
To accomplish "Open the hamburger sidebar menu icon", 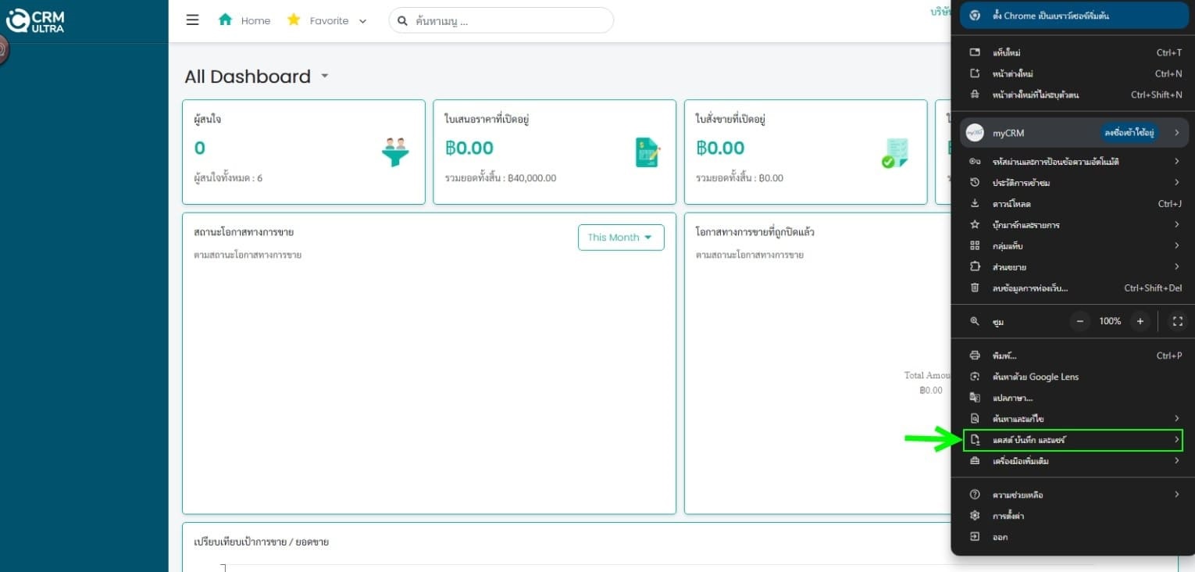I will click(x=192, y=20).
